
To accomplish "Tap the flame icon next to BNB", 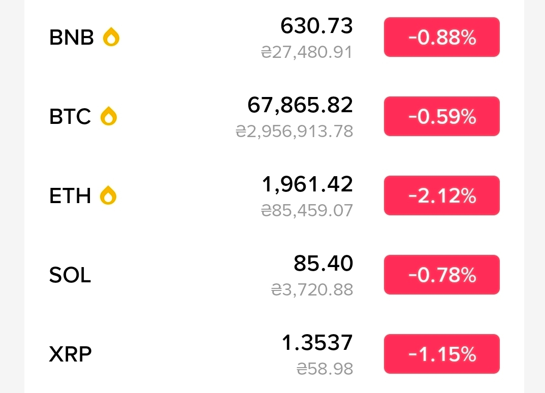I will (x=111, y=37).
